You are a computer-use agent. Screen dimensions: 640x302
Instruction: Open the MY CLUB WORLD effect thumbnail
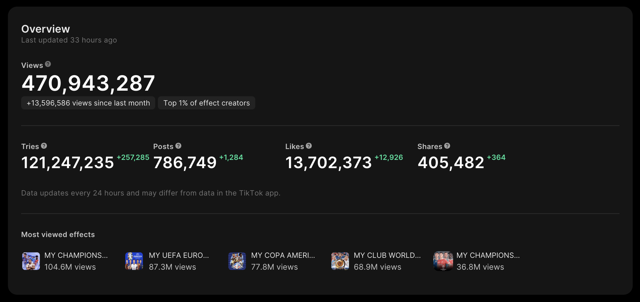340,261
